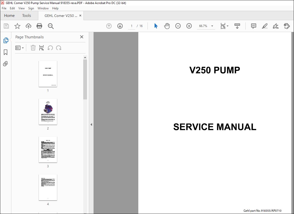Click the current page number field

point(132,26)
